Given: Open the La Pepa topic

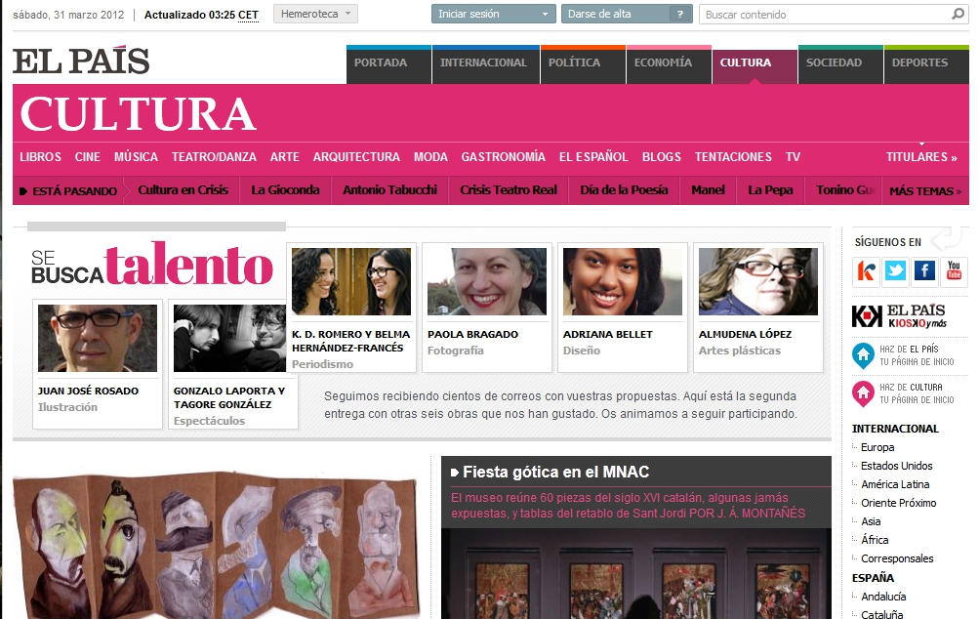Looking at the screenshot, I should pyautogui.click(x=770, y=189).
